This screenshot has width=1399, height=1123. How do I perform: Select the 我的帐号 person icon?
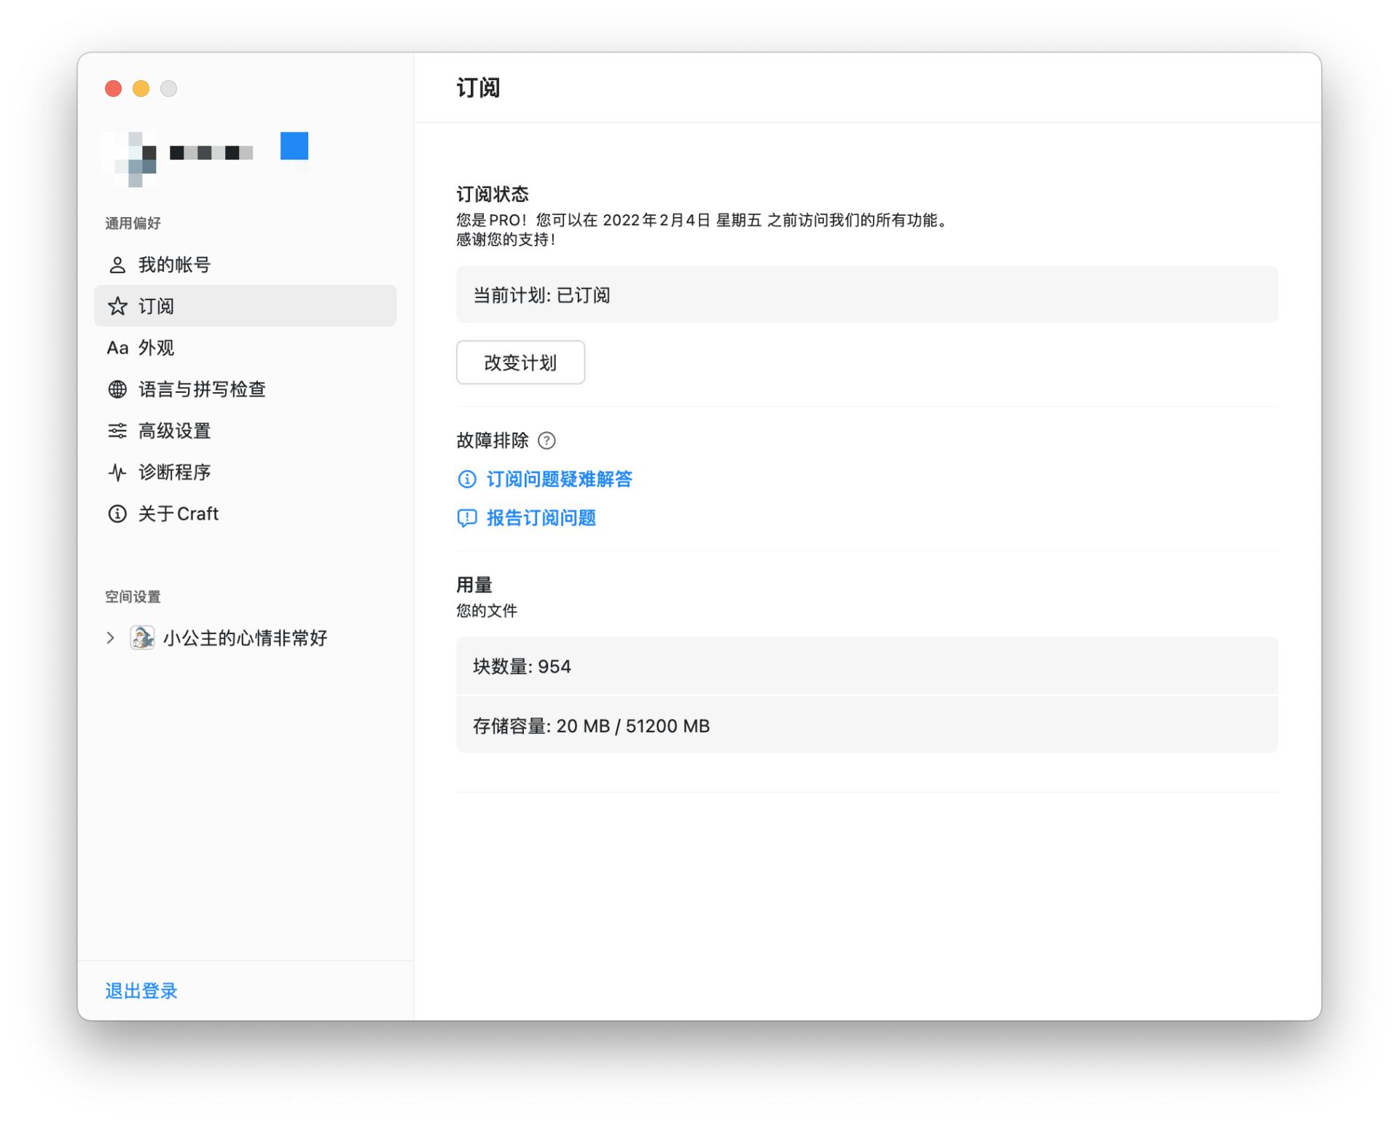118,265
